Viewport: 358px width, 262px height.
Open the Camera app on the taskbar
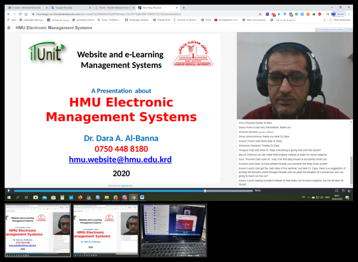point(35,197)
